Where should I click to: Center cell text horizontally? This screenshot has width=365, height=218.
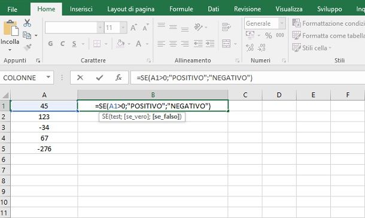[x=173, y=44]
